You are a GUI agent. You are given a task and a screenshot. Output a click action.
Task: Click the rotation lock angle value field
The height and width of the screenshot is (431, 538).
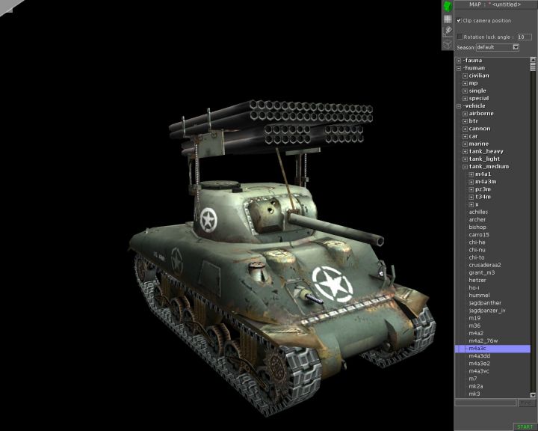[x=525, y=36]
